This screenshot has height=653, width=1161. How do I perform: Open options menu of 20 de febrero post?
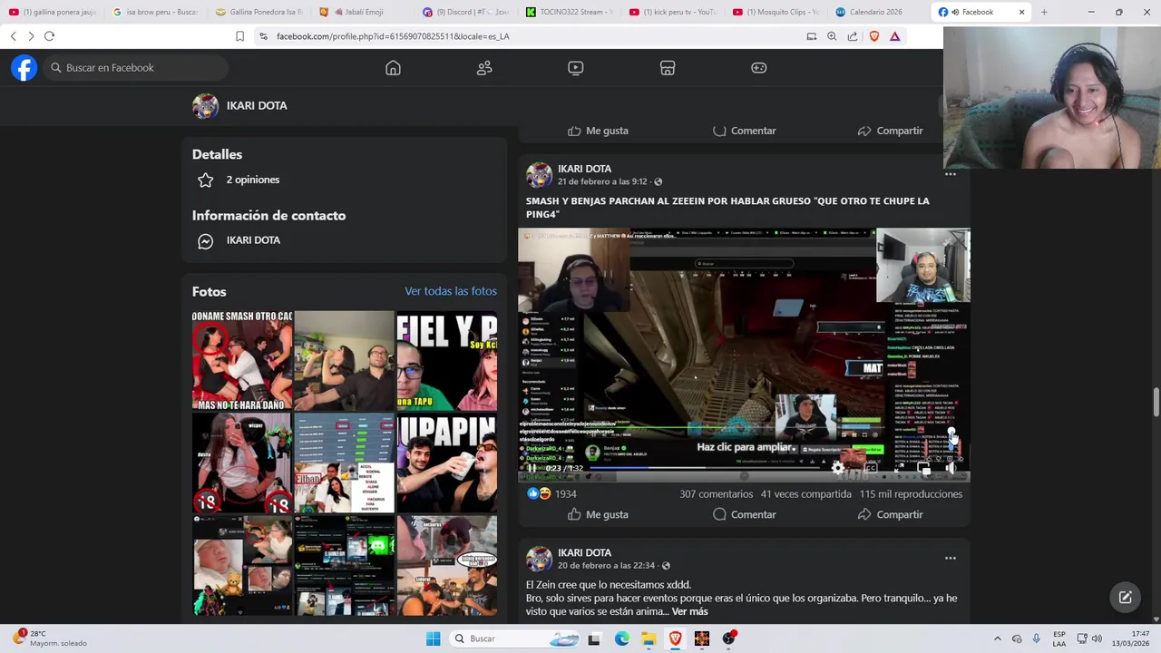951,558
